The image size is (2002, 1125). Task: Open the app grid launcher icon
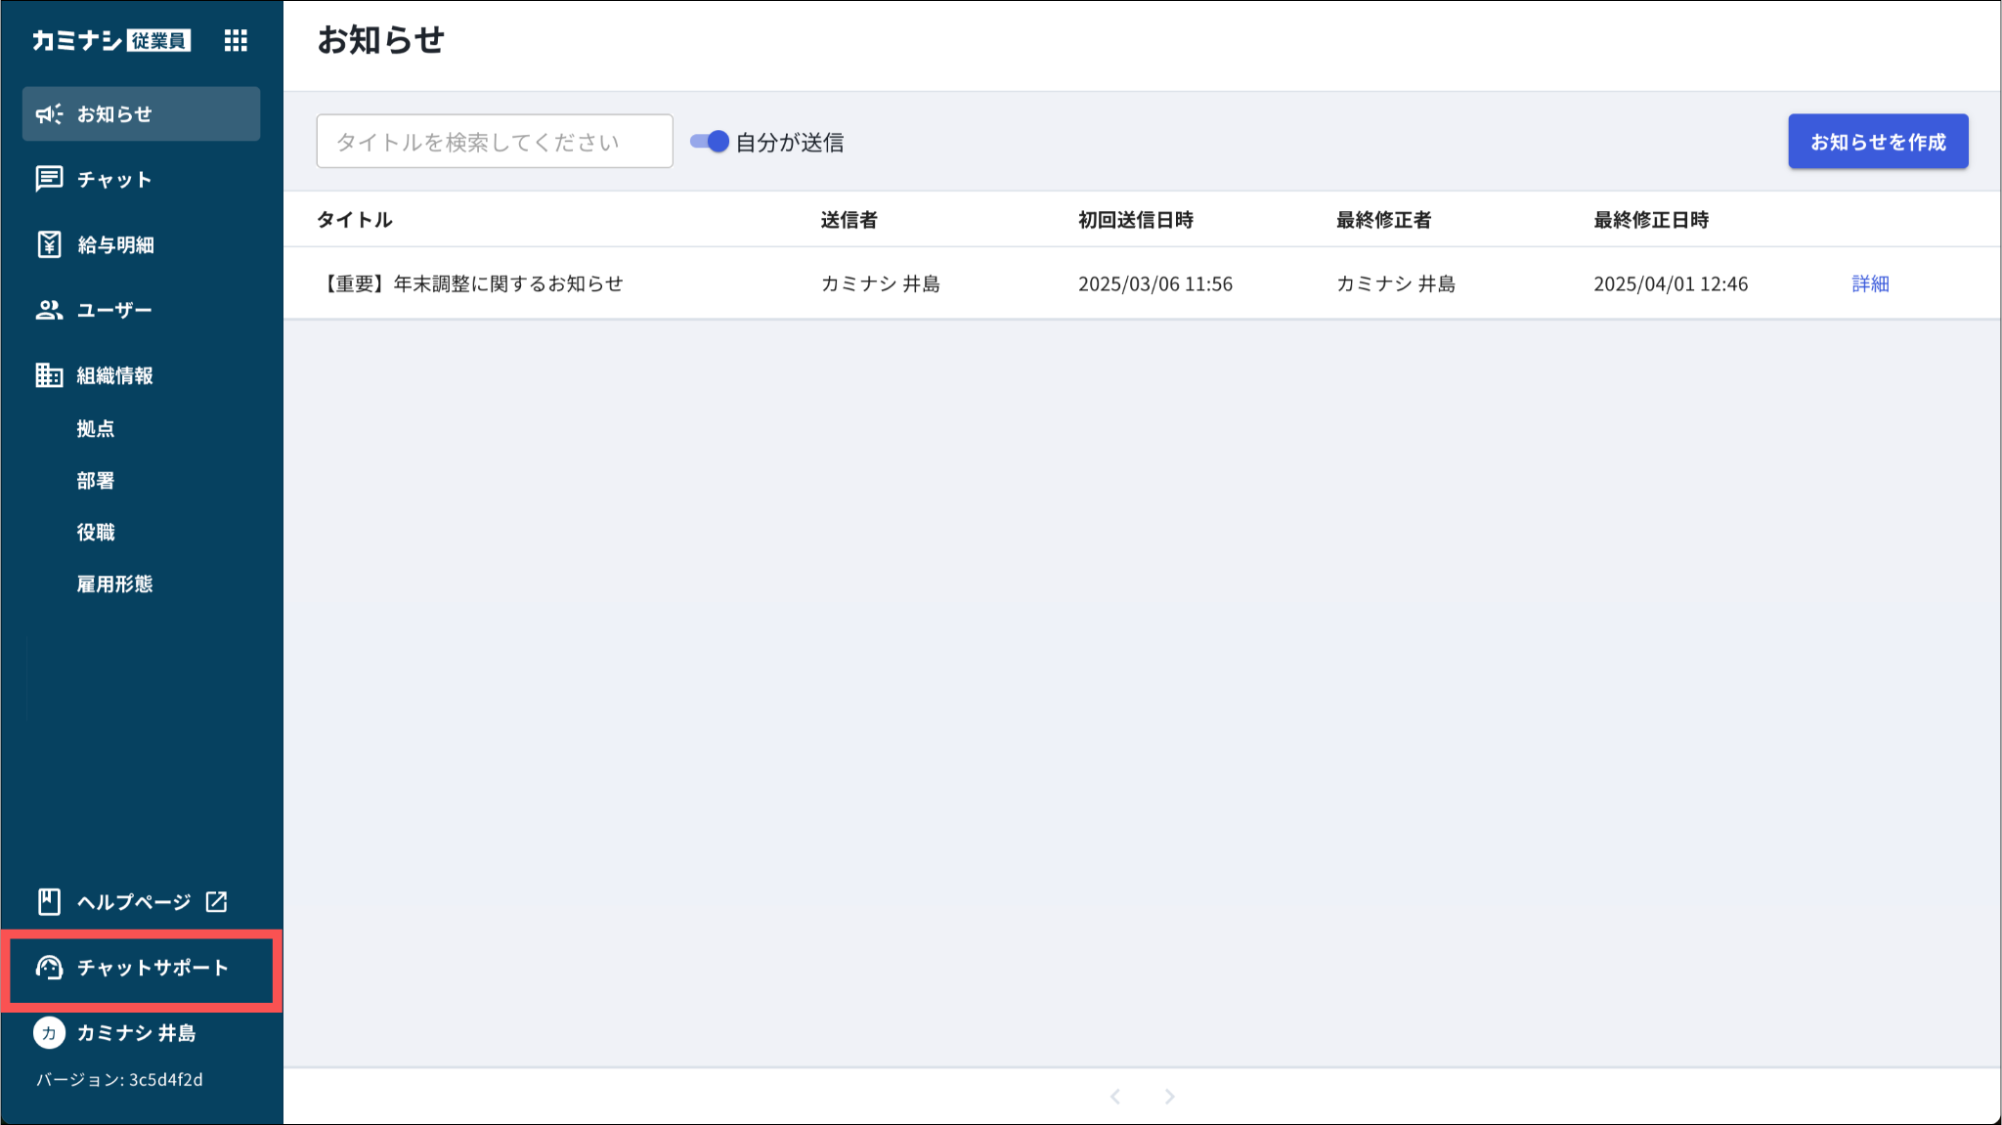(x=236, y=40)
